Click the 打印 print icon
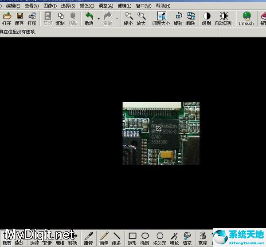266x247 pixels. coord(32,19)
